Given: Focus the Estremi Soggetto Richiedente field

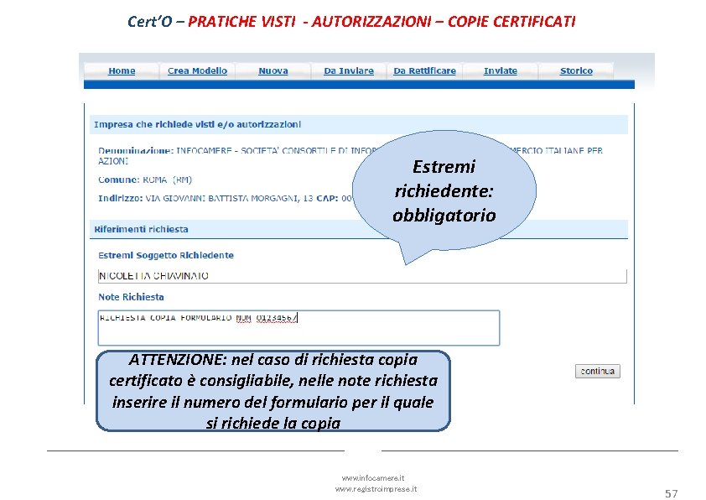Looking at the screenshot, I should (x=362, y=276).
